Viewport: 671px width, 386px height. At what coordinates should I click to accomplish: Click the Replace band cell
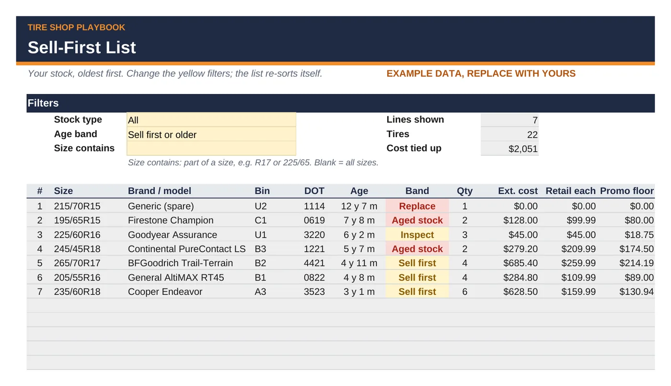[417, 206]
